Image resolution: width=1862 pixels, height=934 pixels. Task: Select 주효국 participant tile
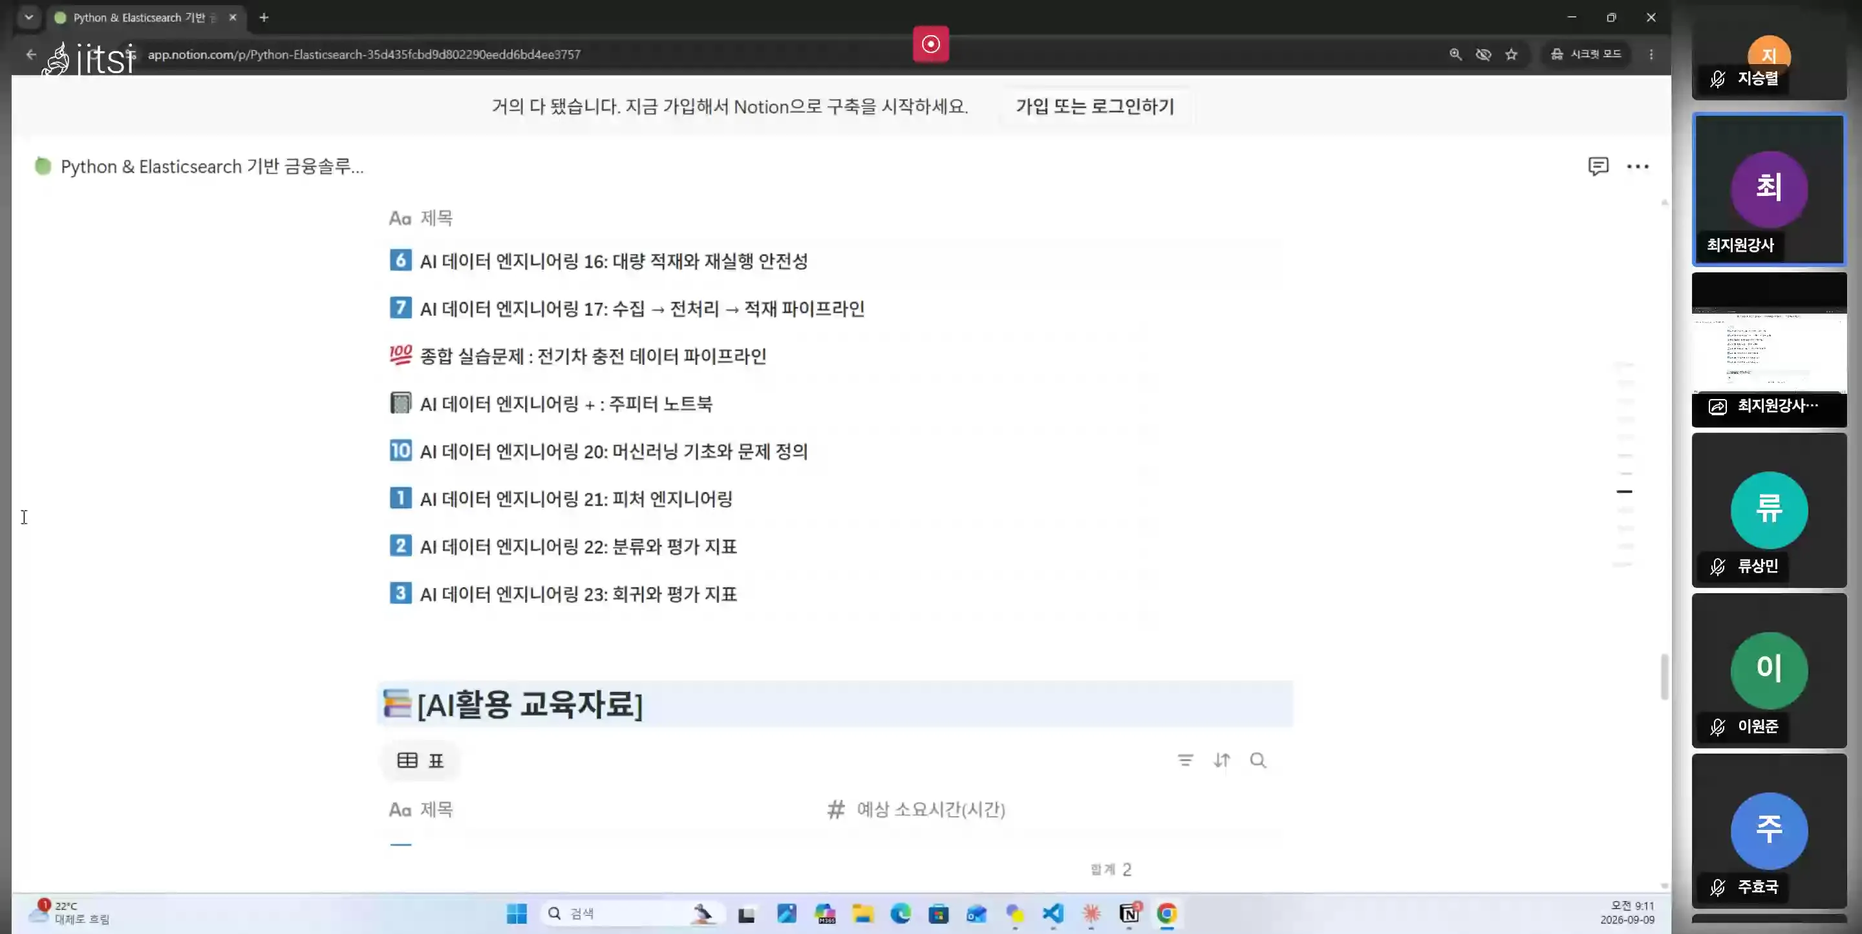[1769, 831]
